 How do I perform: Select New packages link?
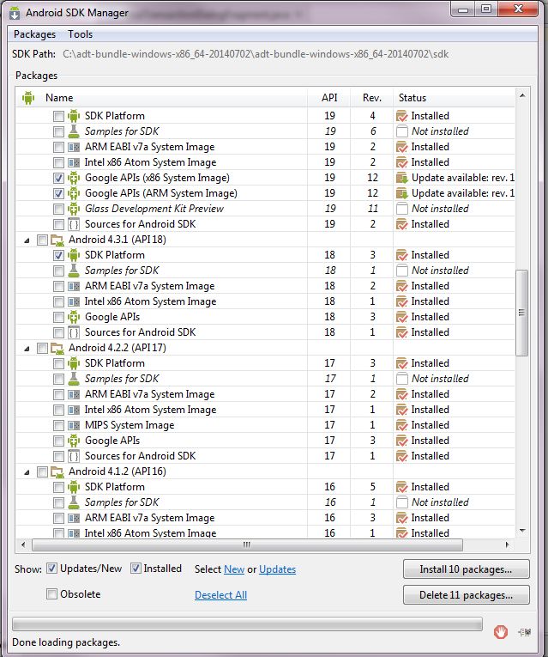click(234, 569)
